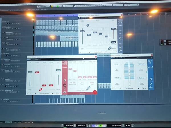
Task: Click the power icon in the blue dither plugin
Action: tap(150, 79)
